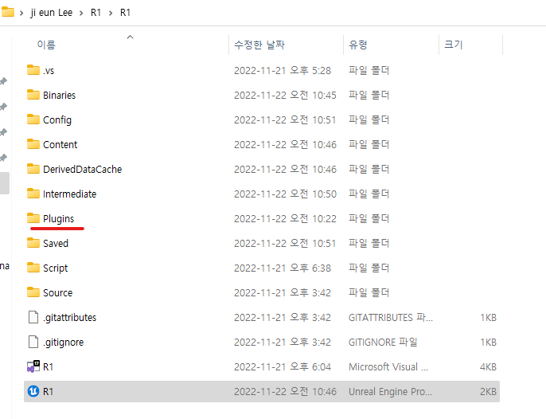Sort by the 크기 column header

point(453,45)
